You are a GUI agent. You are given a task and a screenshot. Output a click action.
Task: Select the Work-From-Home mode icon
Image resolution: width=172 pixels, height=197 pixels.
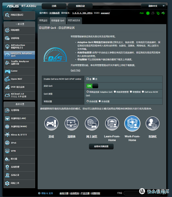(x=132, y=123)
